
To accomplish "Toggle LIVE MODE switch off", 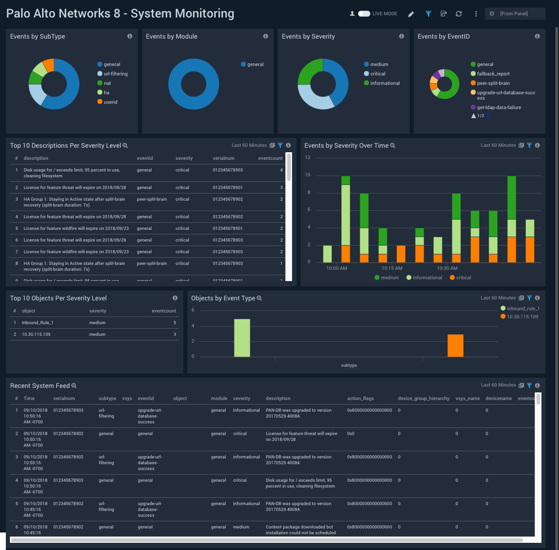I will pyautogui.click(x=364, y=13).
